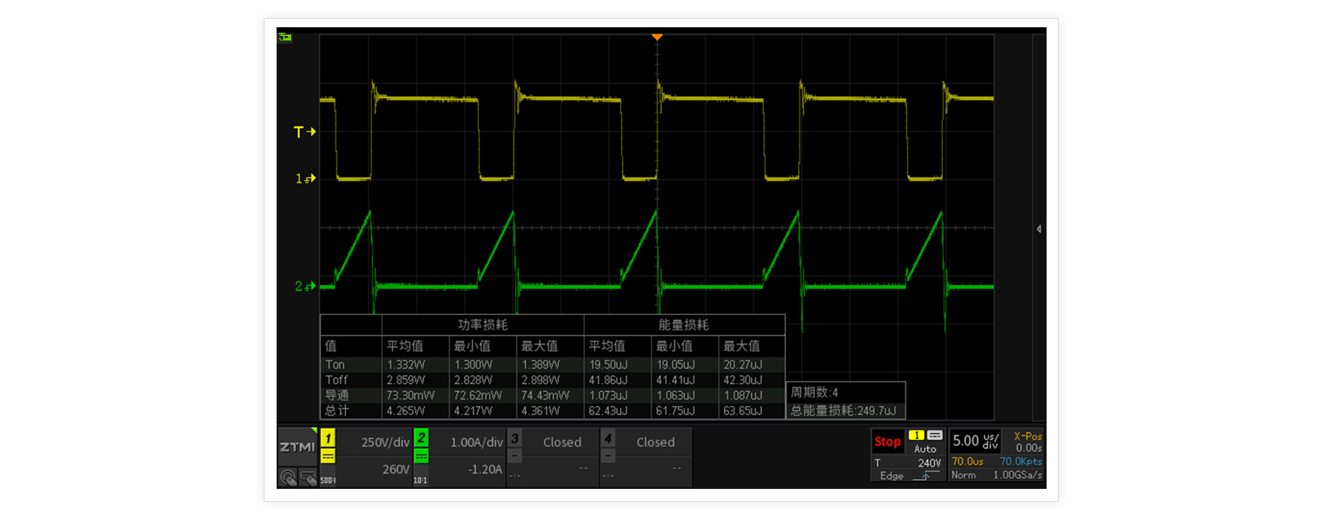Click the green network status icon top-left
The height and width of the screenshot is (529, 1330).
click(285, 37)
